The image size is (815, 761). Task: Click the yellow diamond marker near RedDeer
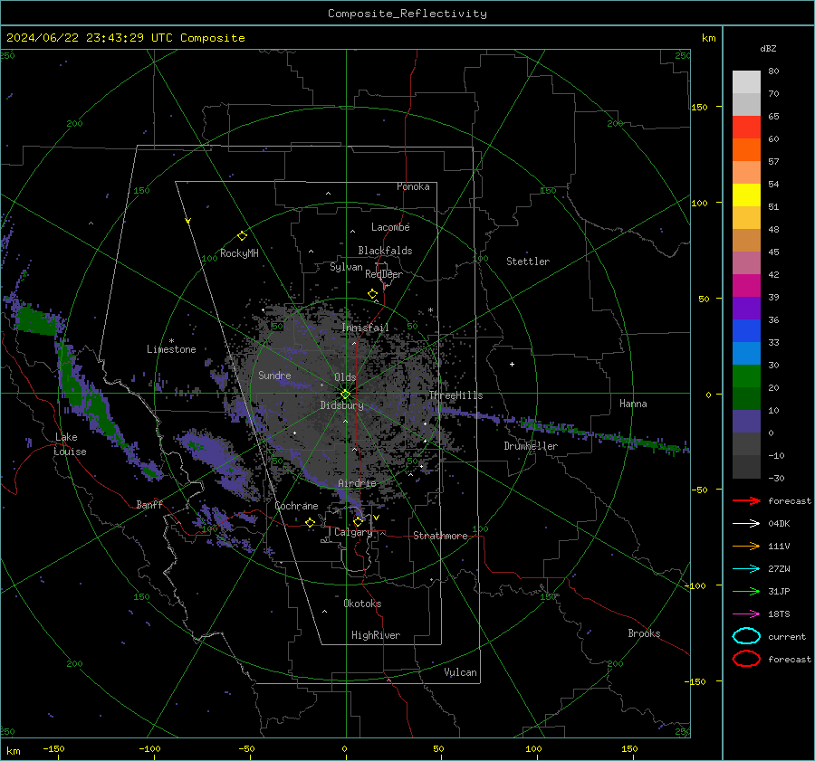pos(373,294)
